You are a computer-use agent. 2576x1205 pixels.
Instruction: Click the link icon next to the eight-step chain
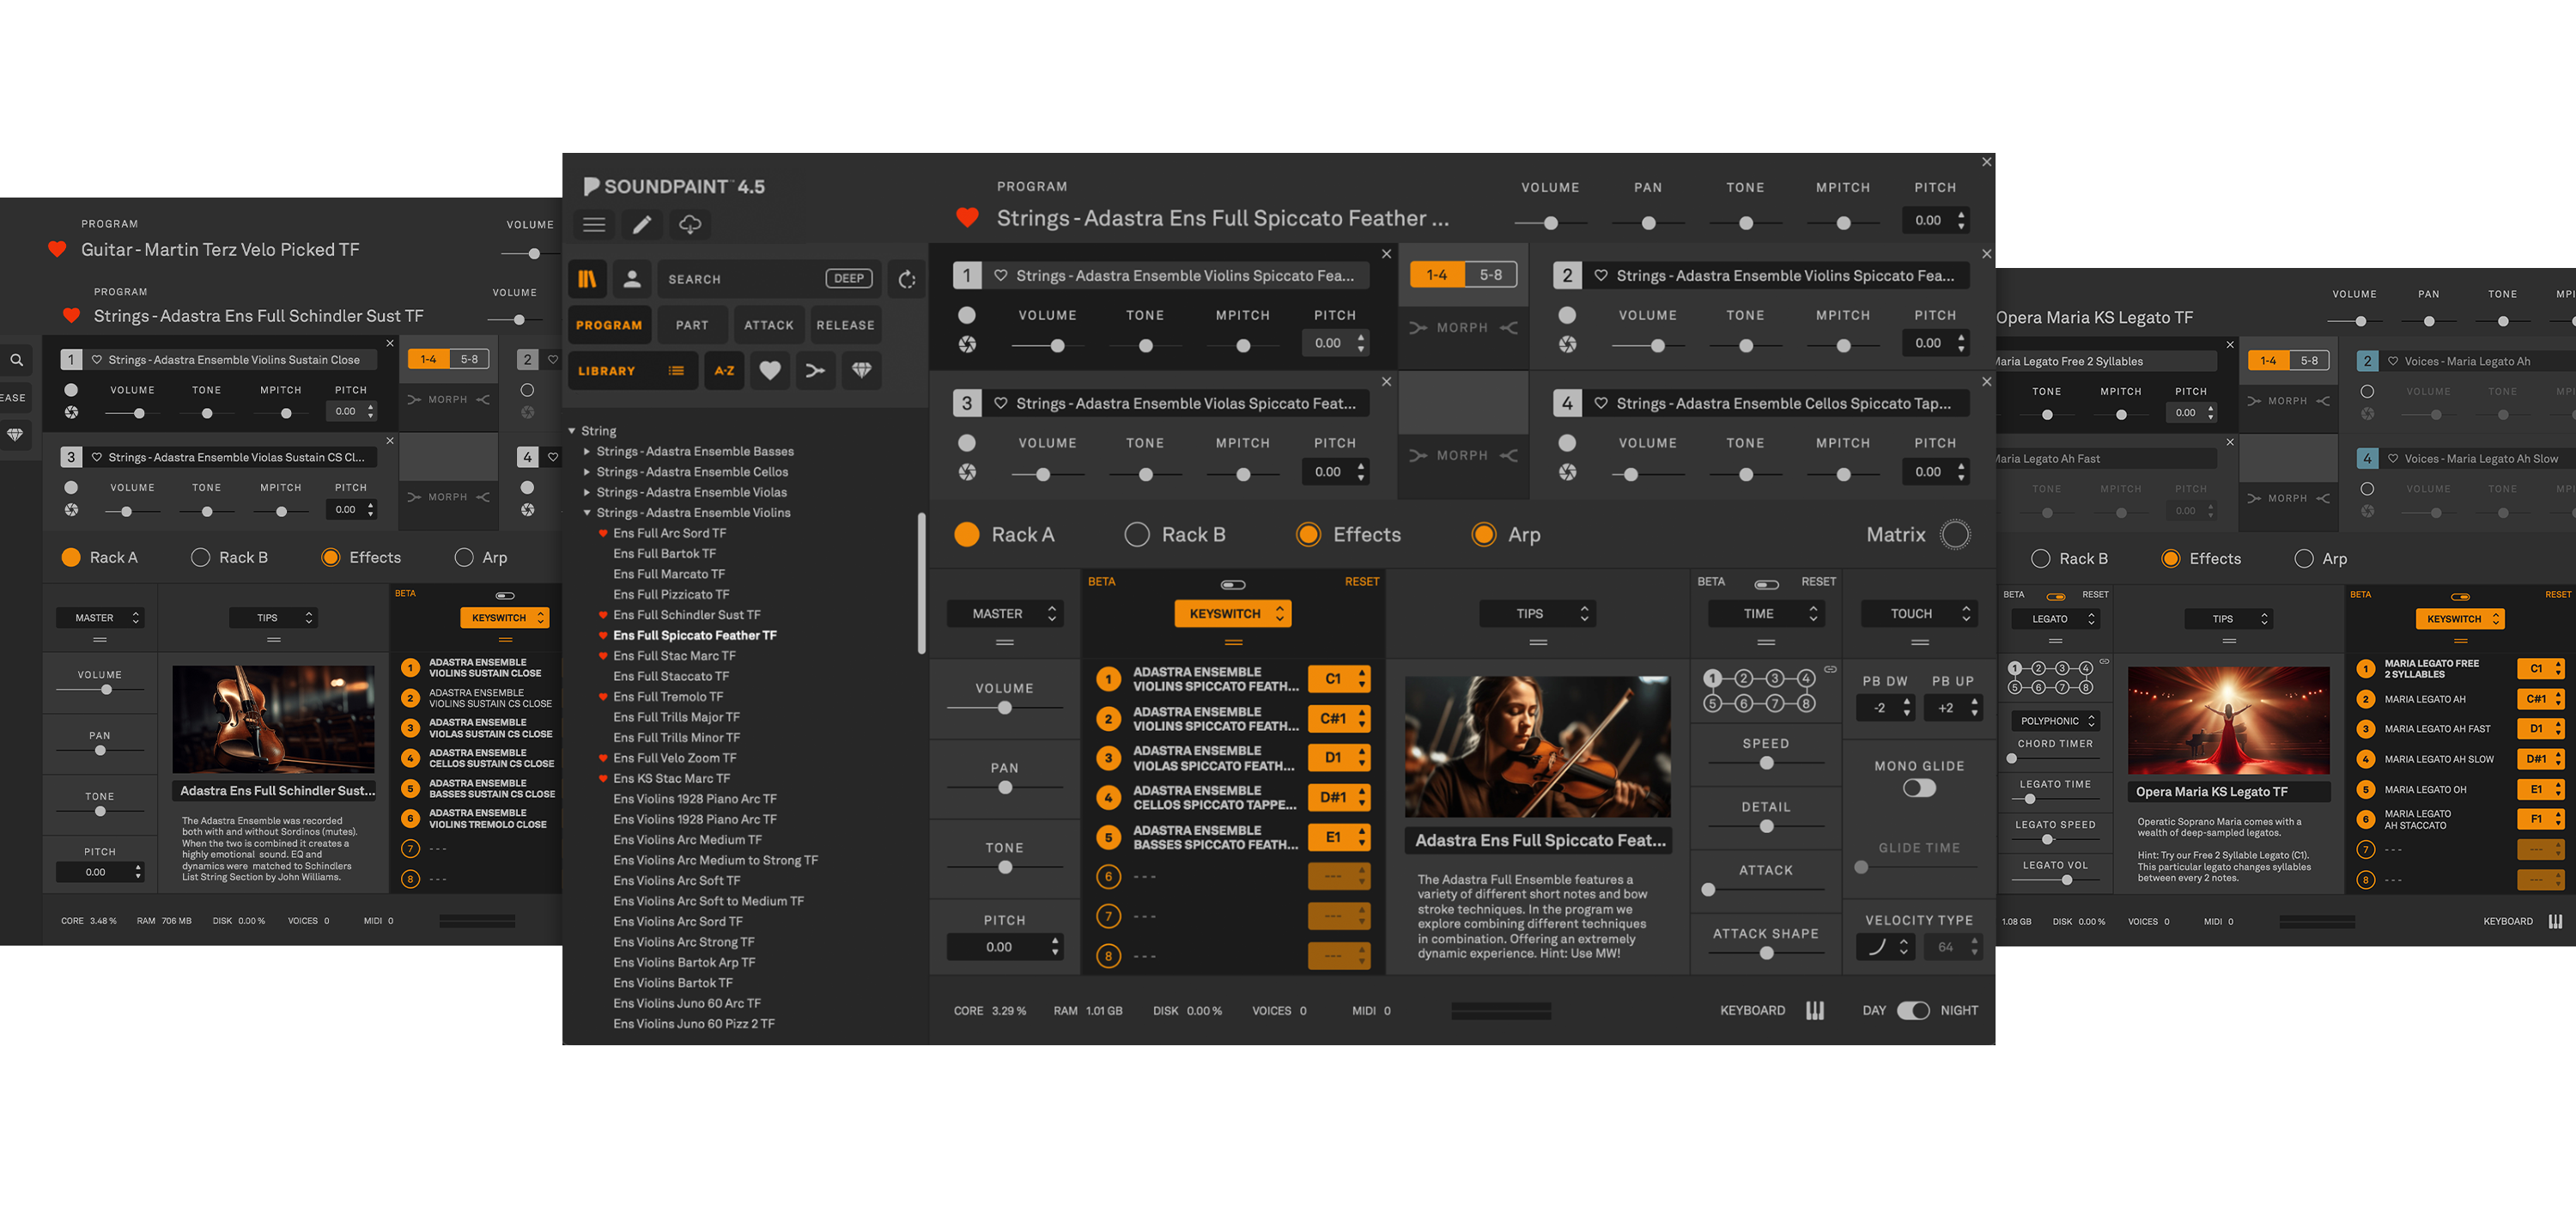pos(1830,669)
